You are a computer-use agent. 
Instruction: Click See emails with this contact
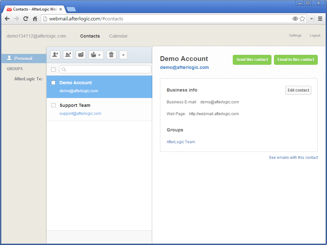point(293,158)
